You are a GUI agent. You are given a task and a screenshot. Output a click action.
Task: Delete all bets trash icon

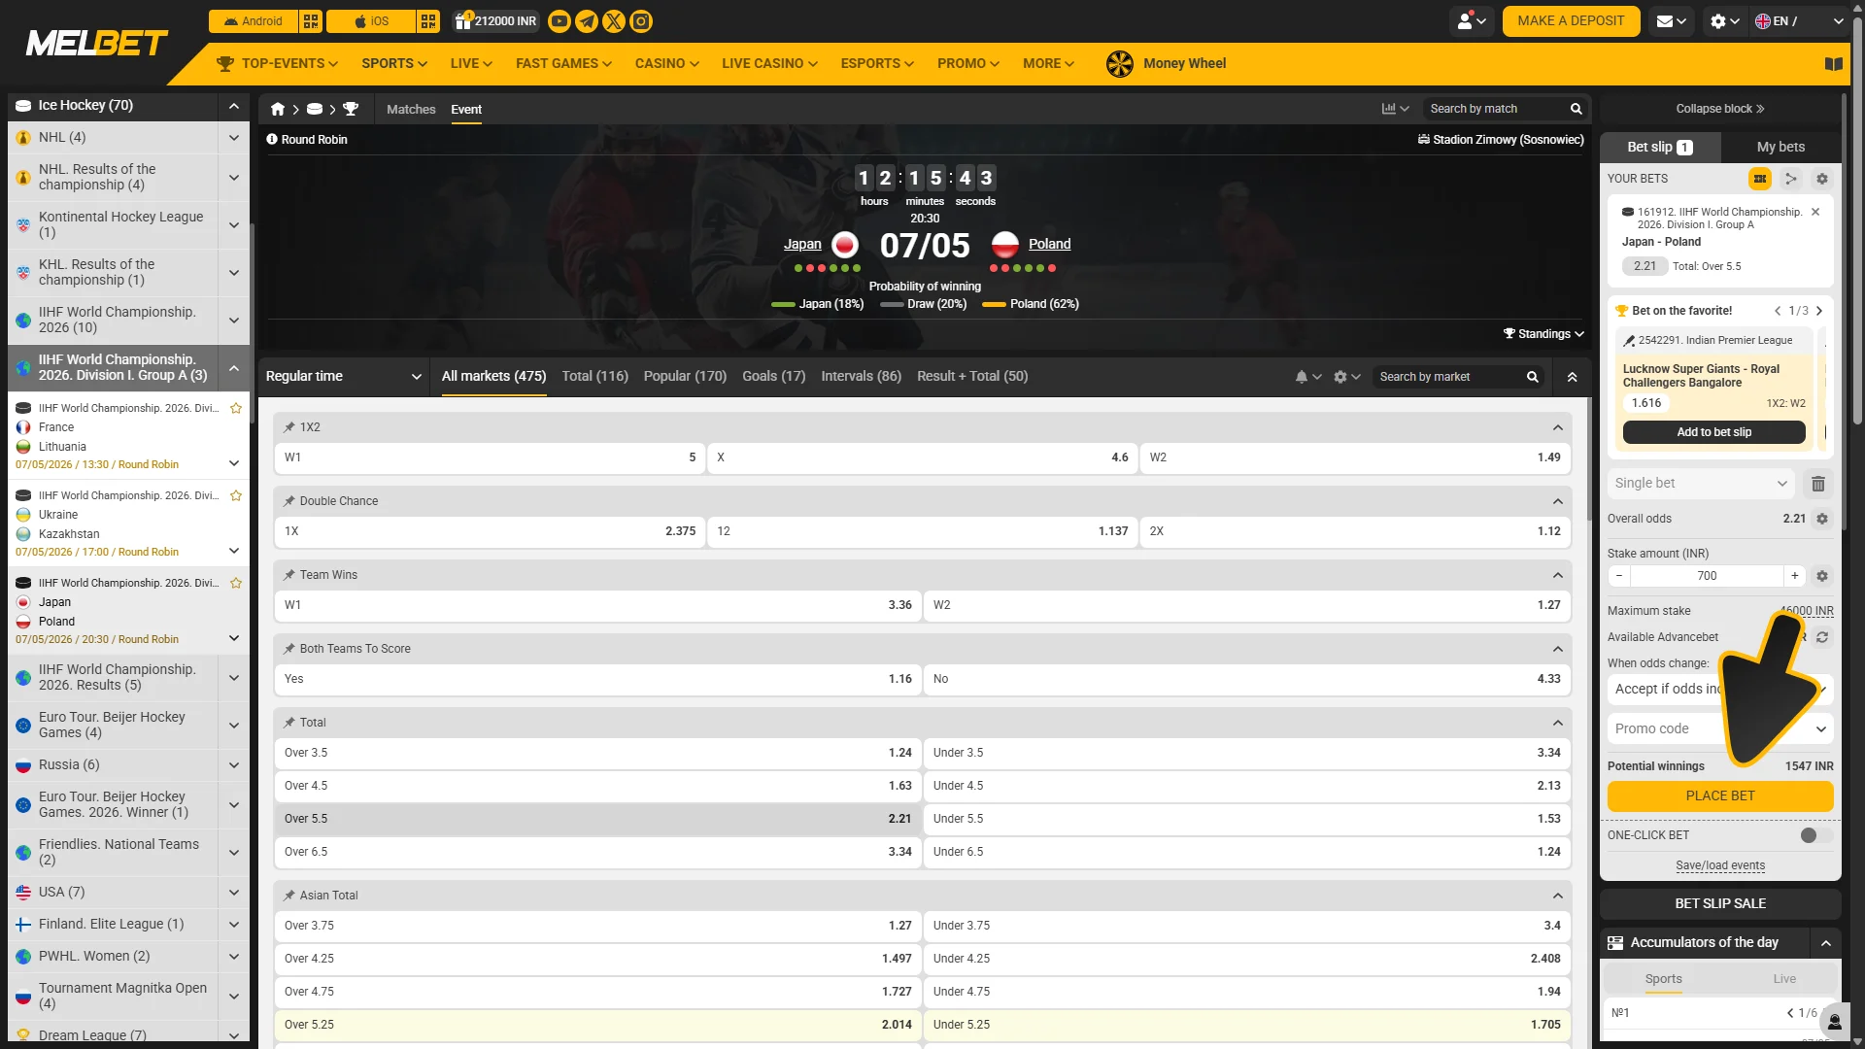[1818, 484]
